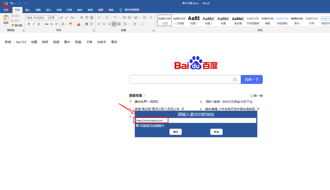Toggle bold formatting

pyautogui.click(x=29, y=24)
